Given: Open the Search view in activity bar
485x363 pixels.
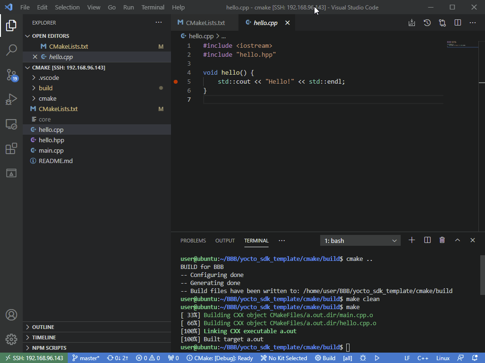Looking at the screenshot, I should pos(11,50).
